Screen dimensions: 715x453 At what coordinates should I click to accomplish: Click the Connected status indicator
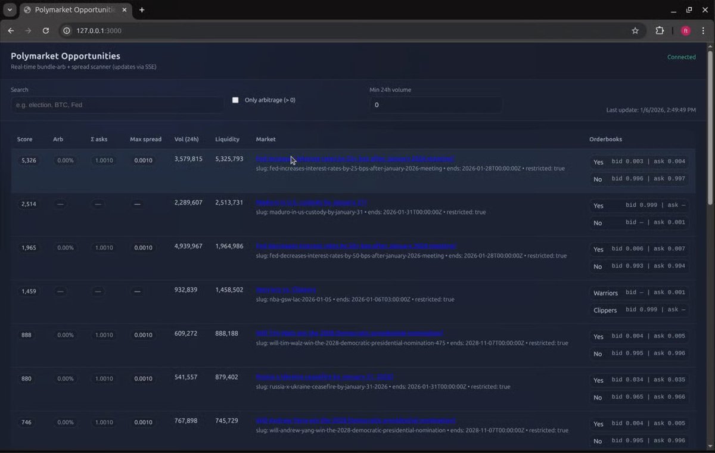681,57
